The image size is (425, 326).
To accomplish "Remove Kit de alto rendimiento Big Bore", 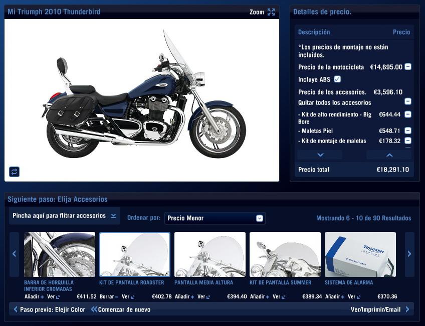I will coord(407,114).
